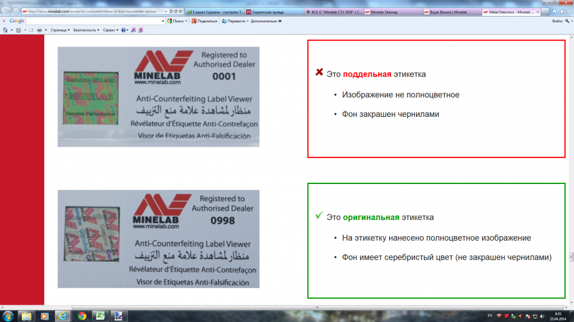Screen dimensions: 574x322
Task: Open the 'Безопасность' menu
Action: click(87, 30)
